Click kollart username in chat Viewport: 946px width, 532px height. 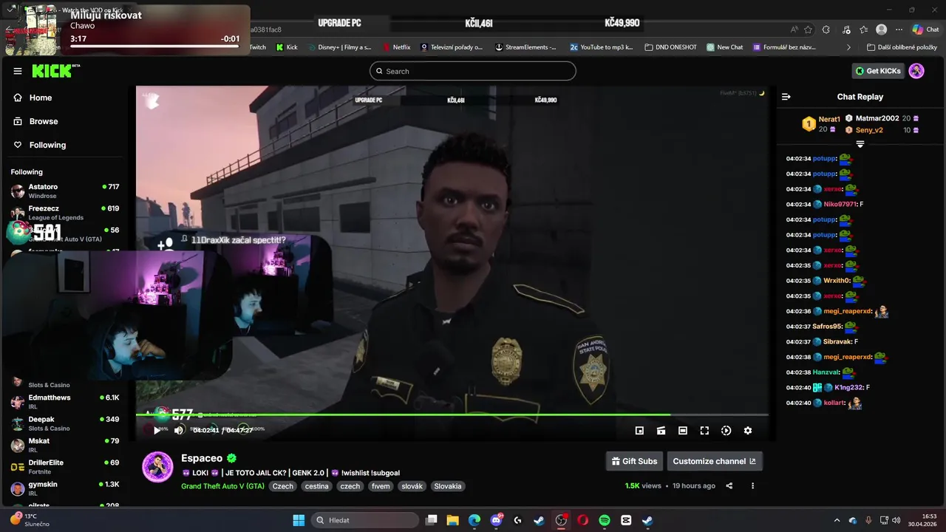click(x=834, y=403)
